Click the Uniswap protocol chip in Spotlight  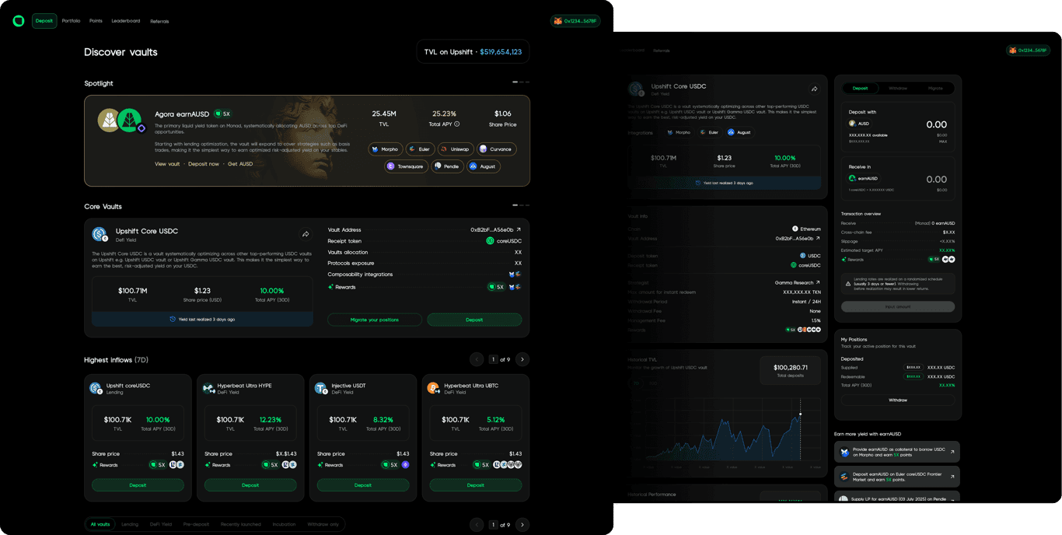tap(455, 149)
